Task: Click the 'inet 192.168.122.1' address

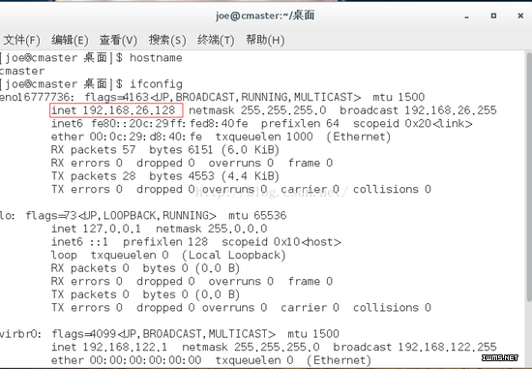Action: click(x=109, y=348)
